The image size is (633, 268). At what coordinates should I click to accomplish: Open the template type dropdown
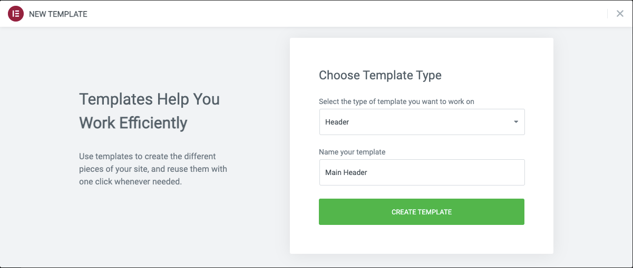tap(422, 122)
